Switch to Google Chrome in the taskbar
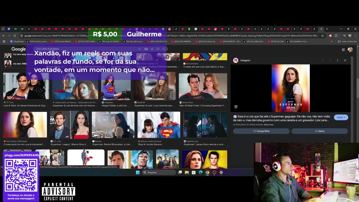Viewport: 359px width, 202px height. pyautogui.click(x=207, y=172)
